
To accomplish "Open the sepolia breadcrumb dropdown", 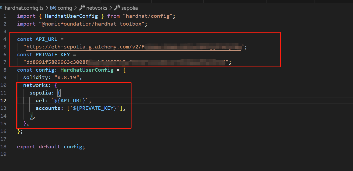I will [130, 8].
